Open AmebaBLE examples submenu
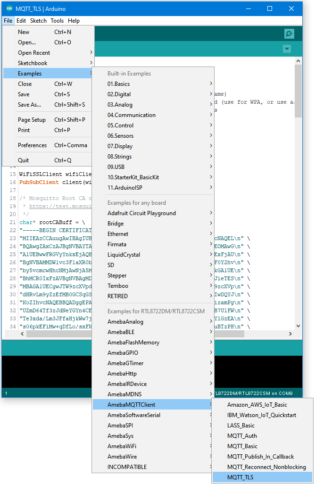Viewport: 315px width, 485px height. (x=153, y=332)
